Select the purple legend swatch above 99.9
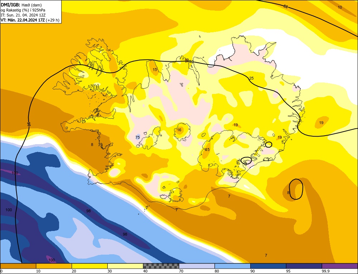This screenshot has width=358, height=274. pos(340,266)
